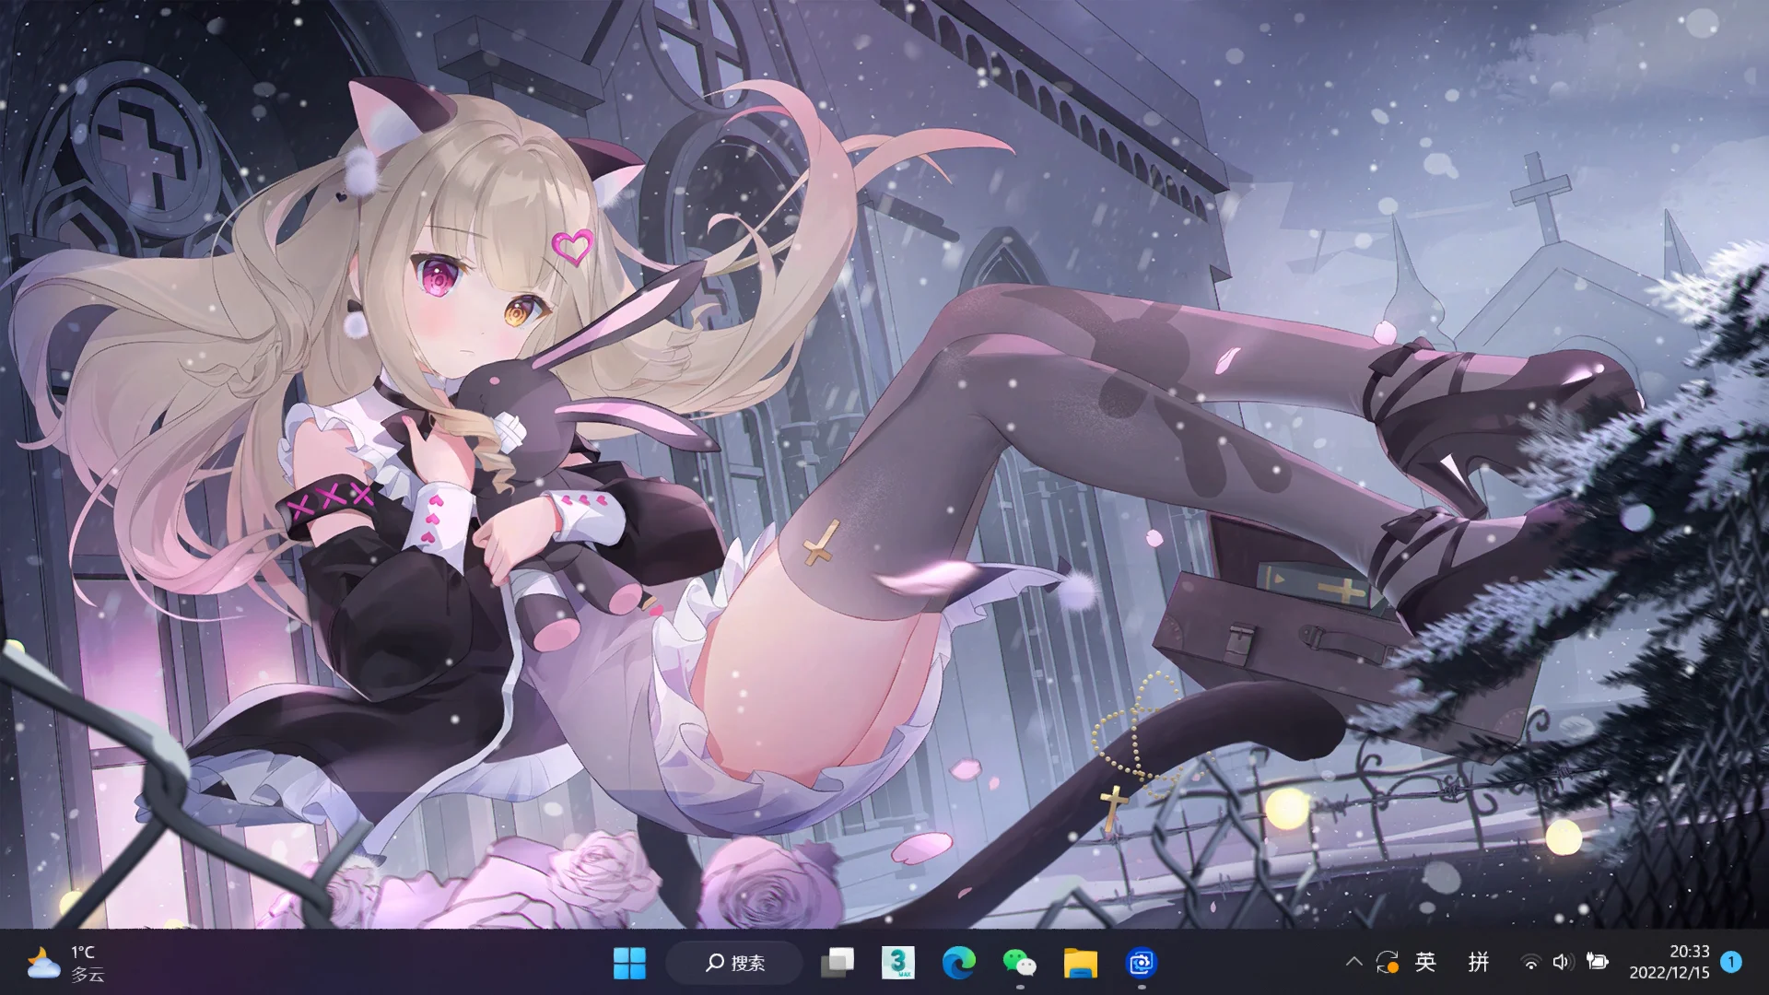Open the clock showing 20:33 2022/12/15

point(1669,962)
